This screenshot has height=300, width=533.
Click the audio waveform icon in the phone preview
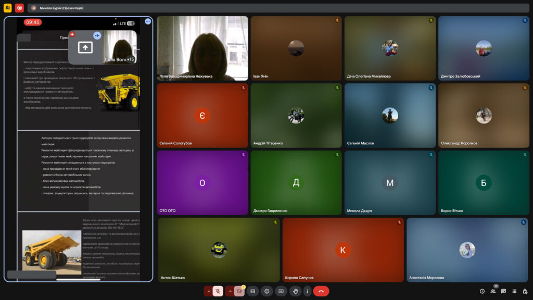(97, 35)
